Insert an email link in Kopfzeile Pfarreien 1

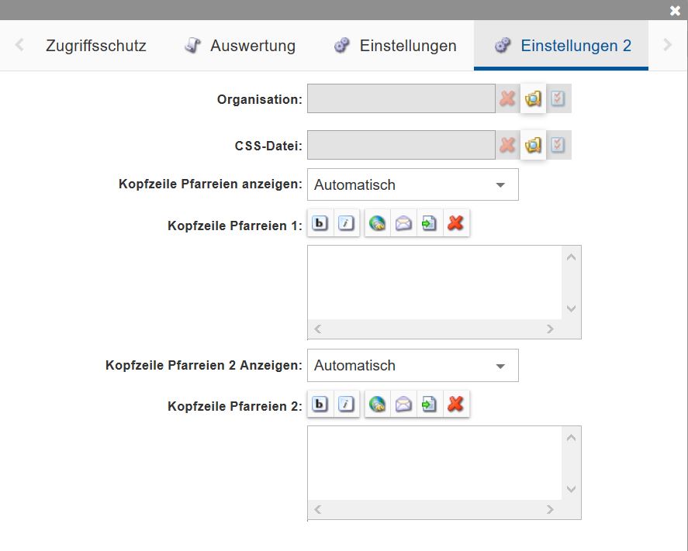[x=403, y=222]
